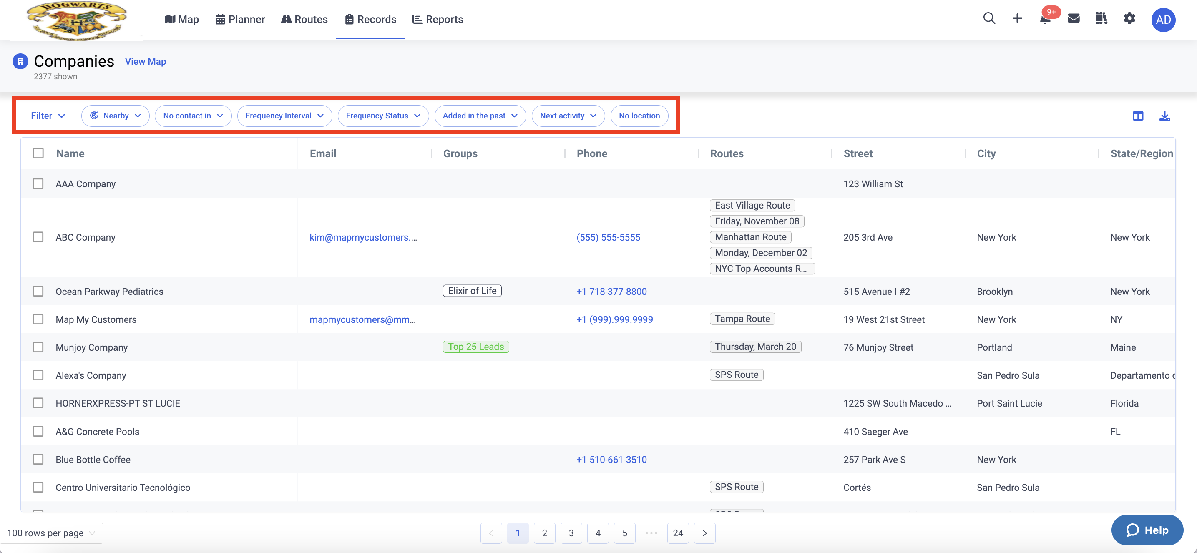Go to next page arrow

click(704, 533)
